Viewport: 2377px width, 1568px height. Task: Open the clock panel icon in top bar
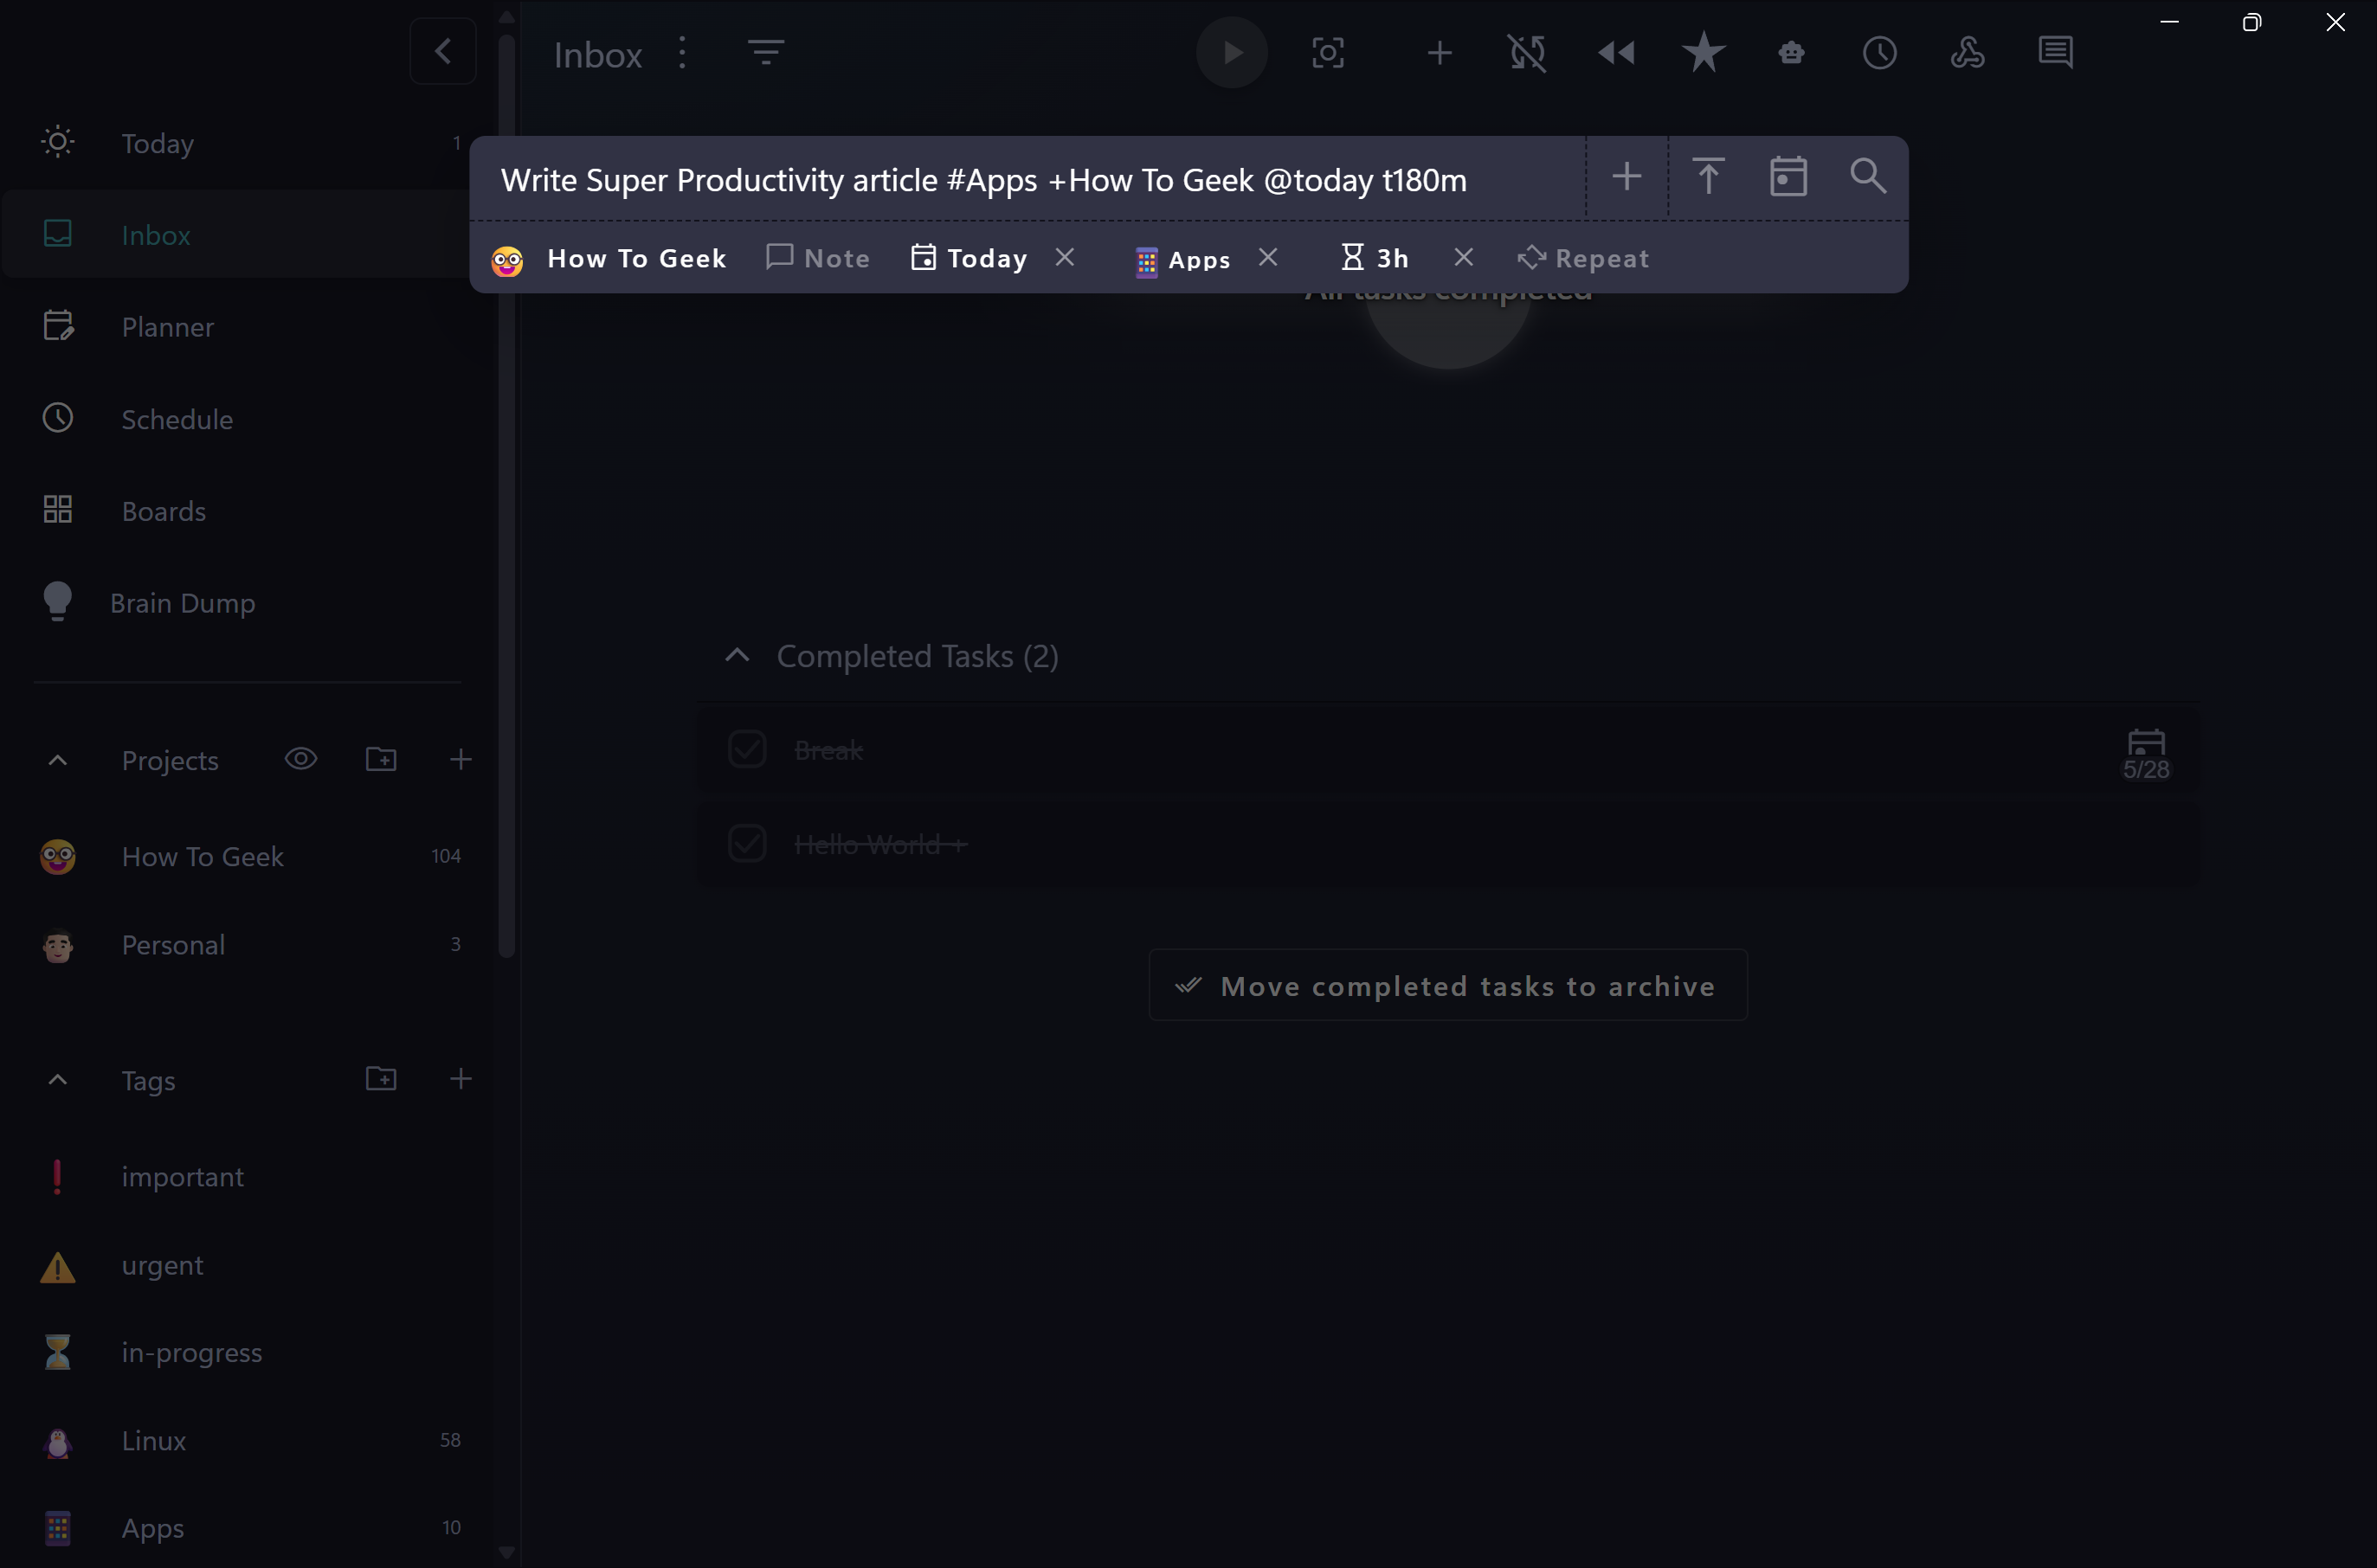click(1878, 53)
